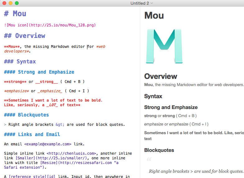244x178 pixels.
Task: Click '#### Strong and Emphasize' heading in editor
Action: coord(39,72)
